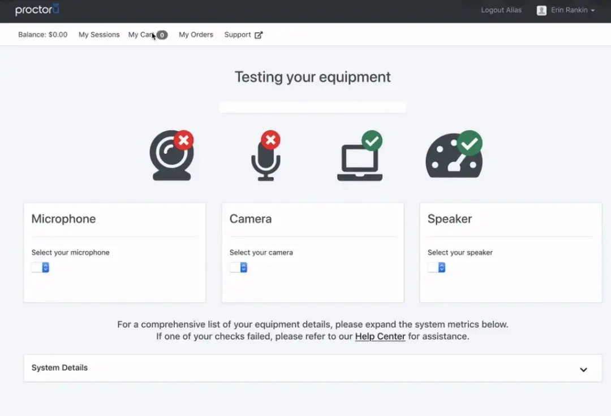Open the Select your microphone dropdown

coord(40,267)
